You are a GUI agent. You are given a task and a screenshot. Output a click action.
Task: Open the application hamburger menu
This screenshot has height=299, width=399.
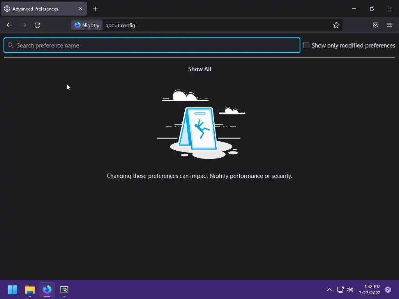pyautogui.click(x=390, y=25)
